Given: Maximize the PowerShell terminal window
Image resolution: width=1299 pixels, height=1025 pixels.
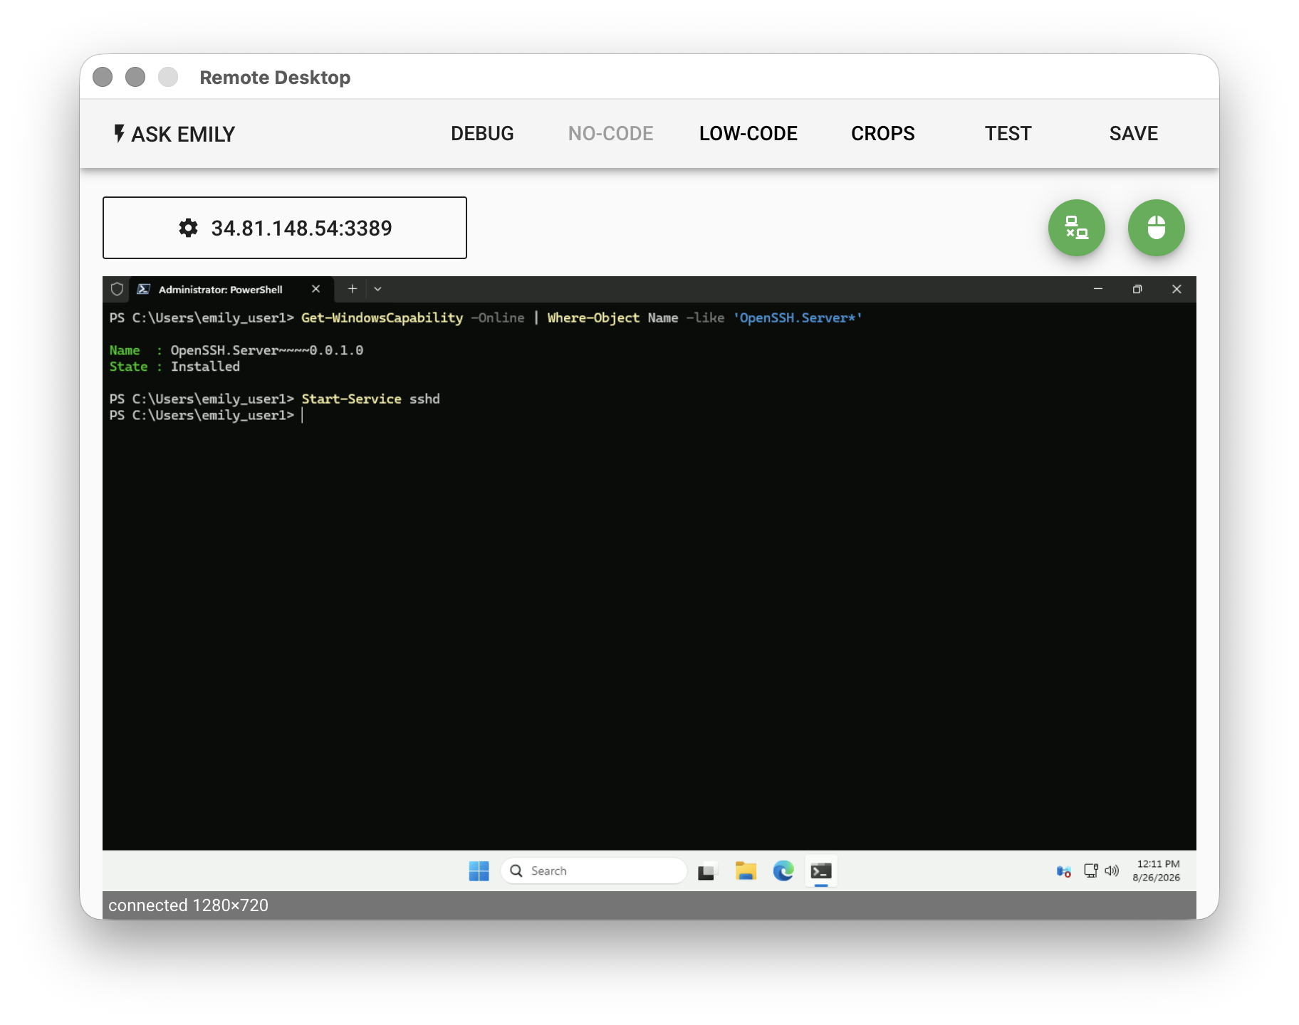Looking at the screenshot, I should 1137,289.
